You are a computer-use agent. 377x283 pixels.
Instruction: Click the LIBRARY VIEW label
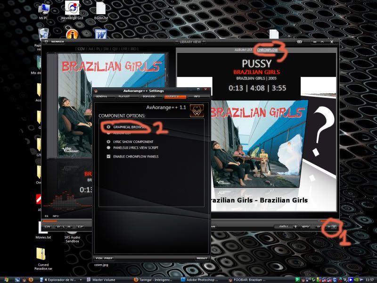(x=190, y=42)
